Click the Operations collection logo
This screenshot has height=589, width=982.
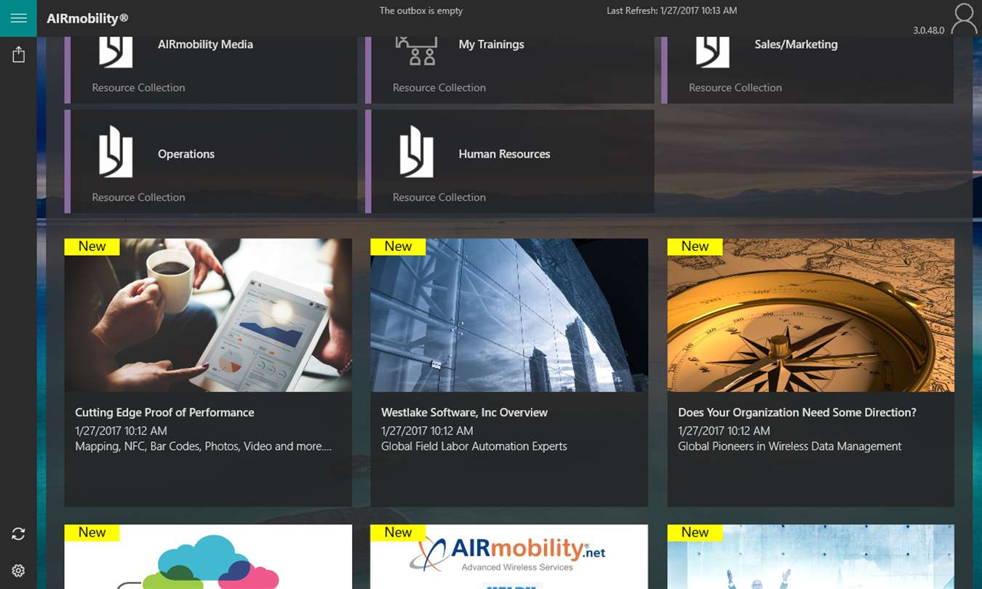[x=116, y=151]
